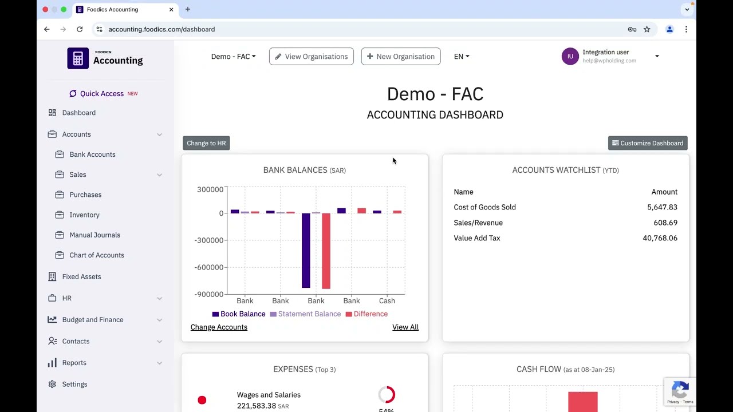This screenshot has width=733, height=412.
Task: Click the Manual Journals briefcase icon
Action: (x=60, y=235)
